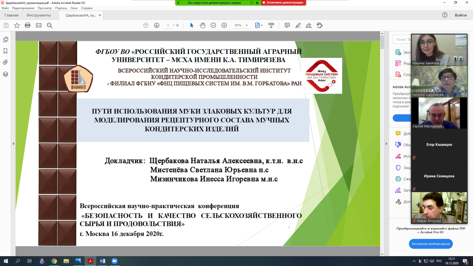Go to next page arrow
The image size is (473, 266).
tap(157, 25)
